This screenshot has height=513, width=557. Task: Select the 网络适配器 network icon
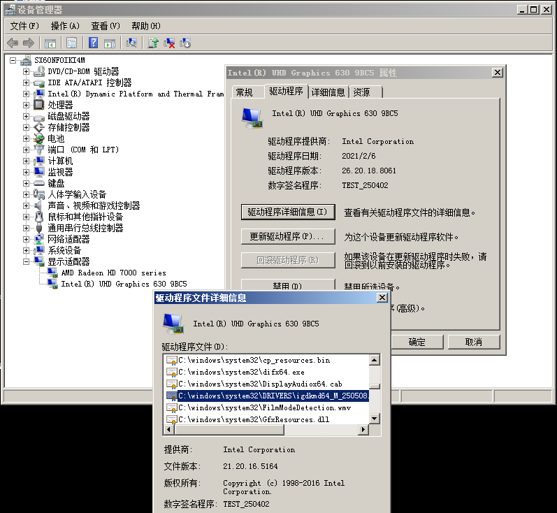click(39, 239)
